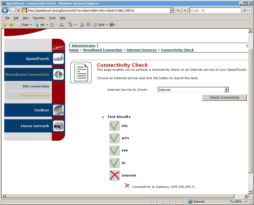Click the Internet red X result icon
Screen dimensions: 254x205
pos(114,175)
